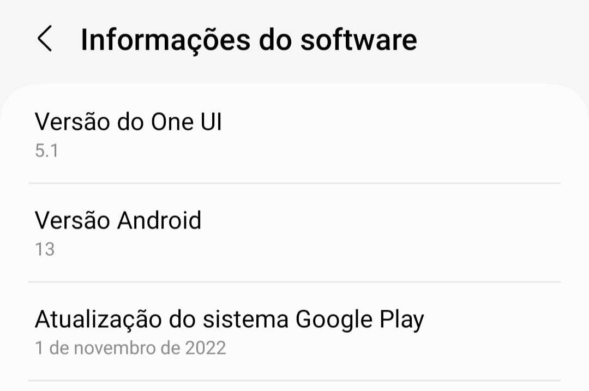The height and width of the screenshot is (391, 589).
Task: Select the 'Versão Android' label
Action: point(118,220)
